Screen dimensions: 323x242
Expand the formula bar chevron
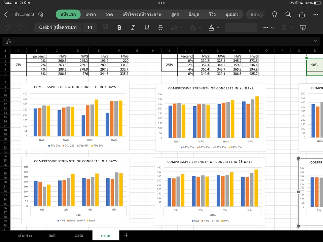[316, 41]
